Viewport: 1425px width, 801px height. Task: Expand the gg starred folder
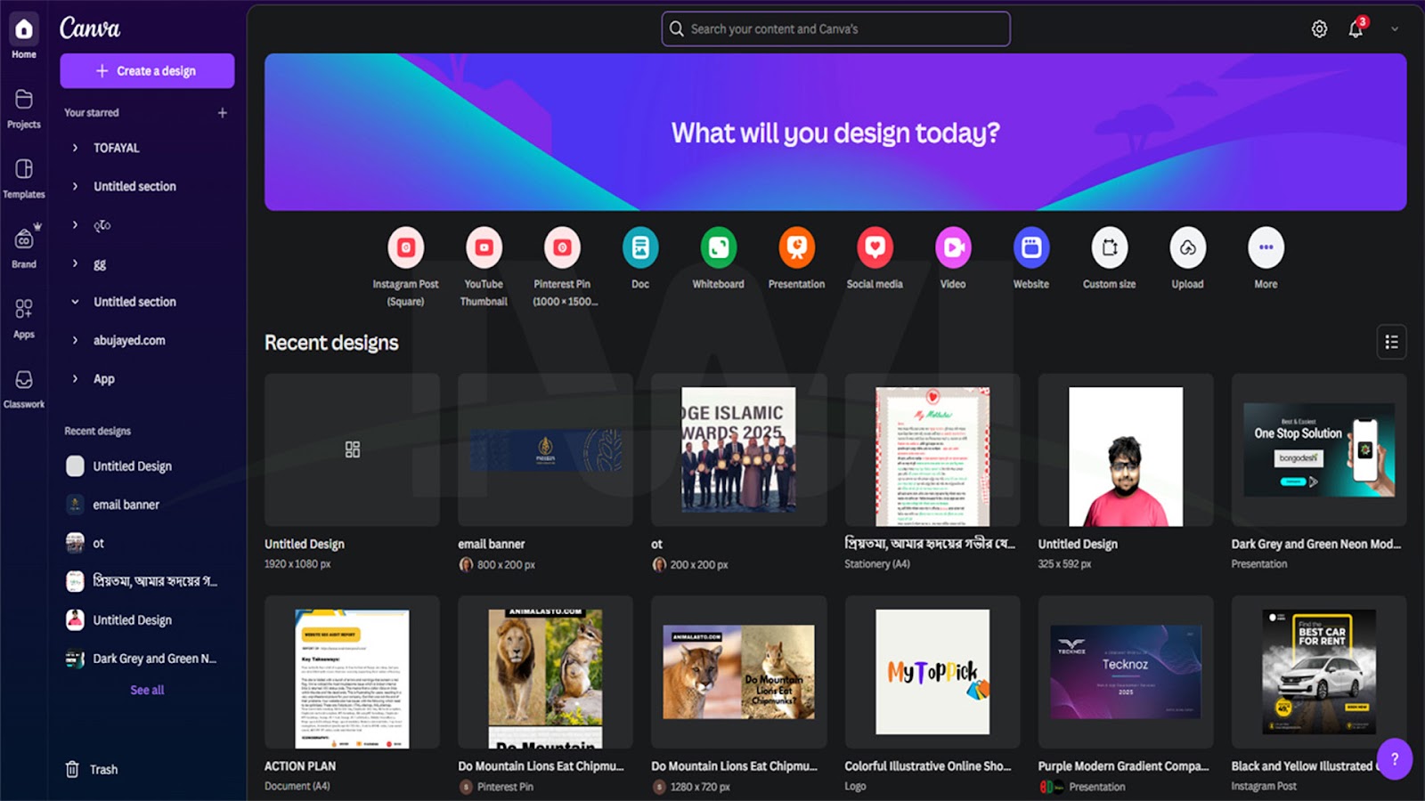point(75,263)
